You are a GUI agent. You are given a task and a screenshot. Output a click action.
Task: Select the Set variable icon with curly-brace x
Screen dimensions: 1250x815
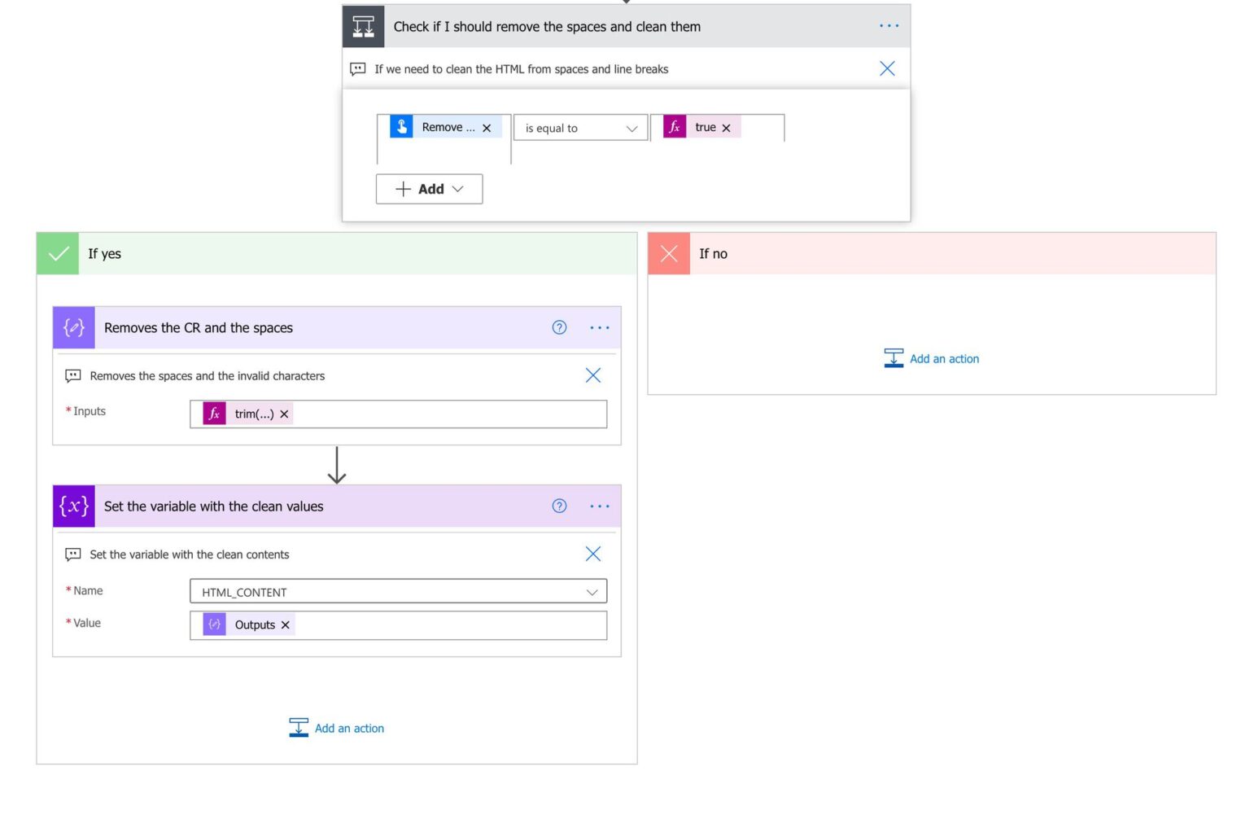click(73, 506)
